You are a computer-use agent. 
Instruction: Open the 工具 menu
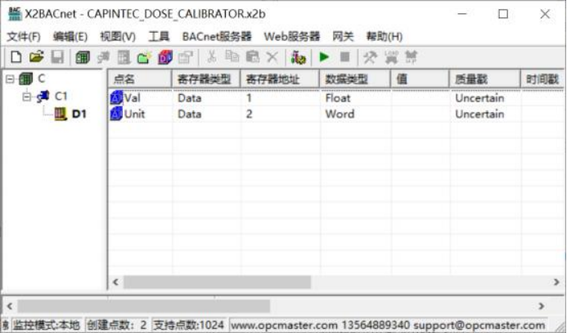pos(159,37)
